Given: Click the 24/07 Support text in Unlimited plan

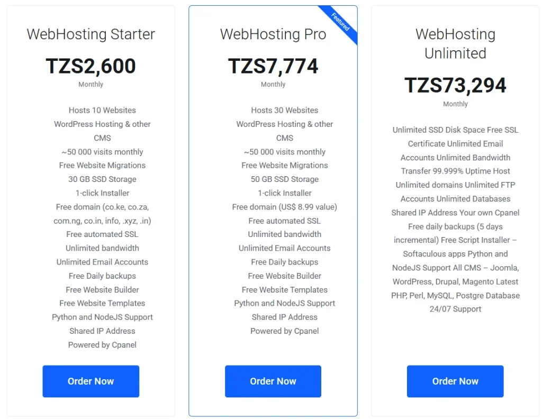Looking at the screenshot, I should pyautogui.click(x=455, y=309).
